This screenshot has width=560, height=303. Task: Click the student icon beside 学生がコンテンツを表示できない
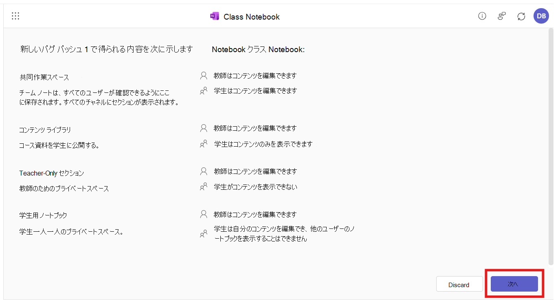pyautogui.click(x=204, y=187)
